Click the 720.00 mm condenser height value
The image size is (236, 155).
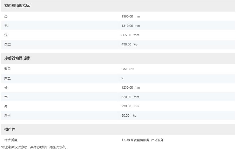click(x=130, y=106)
